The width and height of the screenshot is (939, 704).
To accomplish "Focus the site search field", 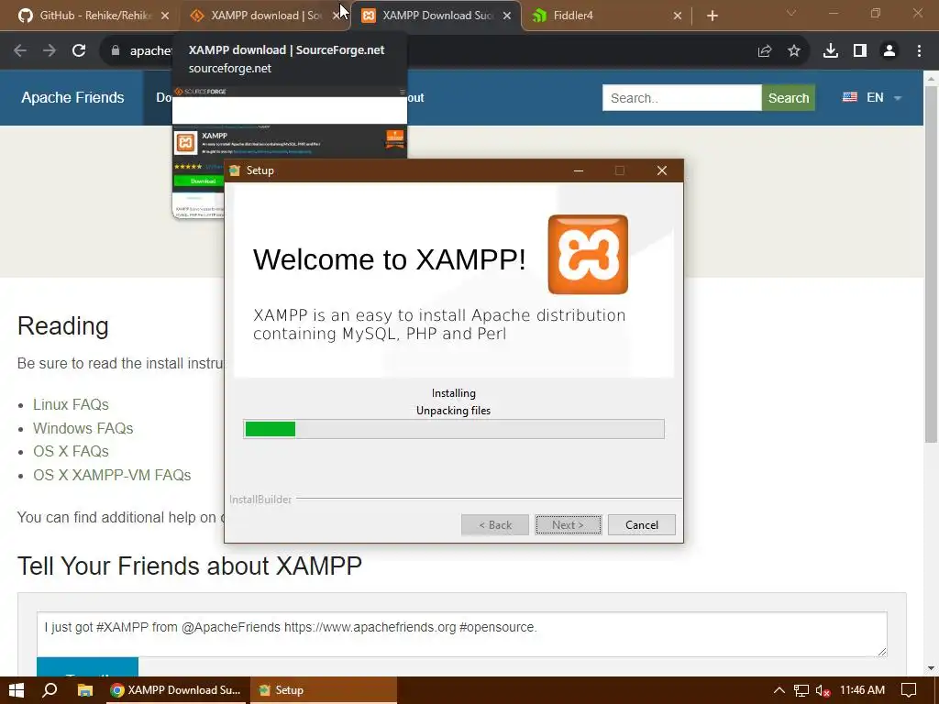I will pos(681,97).
